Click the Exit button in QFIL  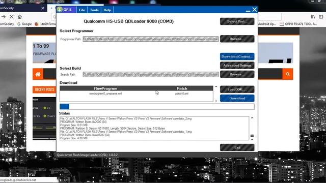tap(237, 147)
